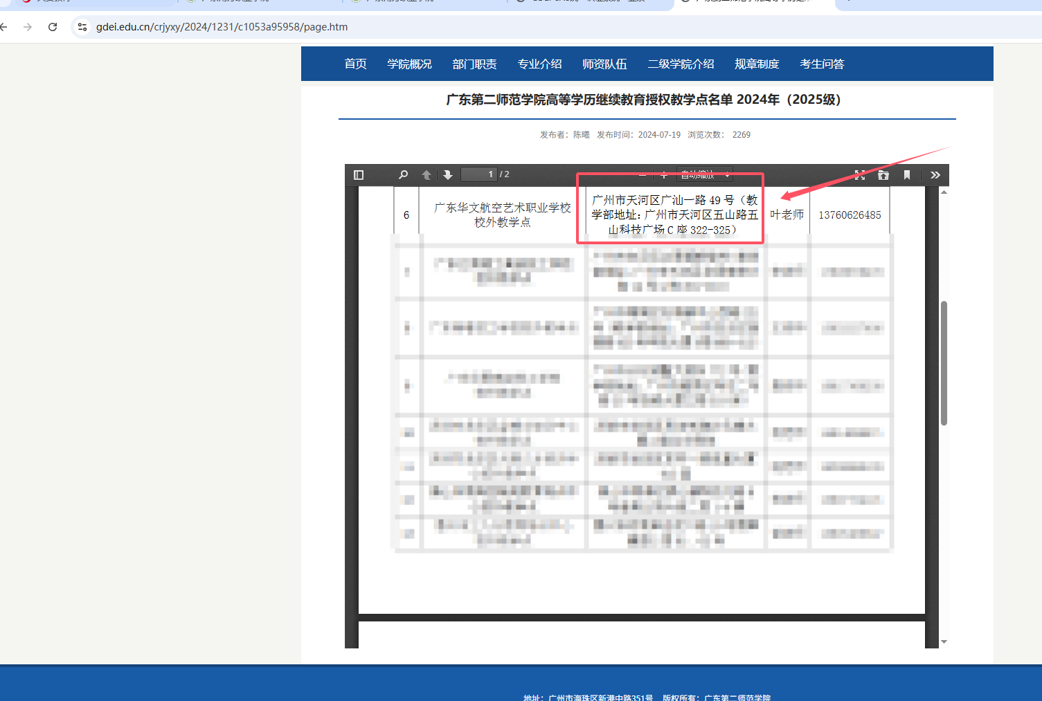1042x701 pixels.
Task: Open the PDF viewer tools menu
Action: tap(935, 175)
